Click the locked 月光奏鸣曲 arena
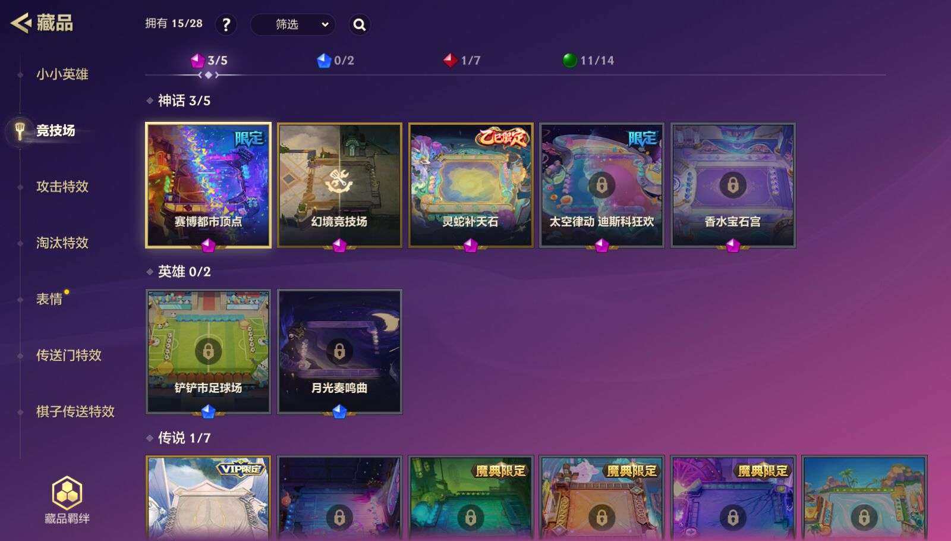 (339, 351)
